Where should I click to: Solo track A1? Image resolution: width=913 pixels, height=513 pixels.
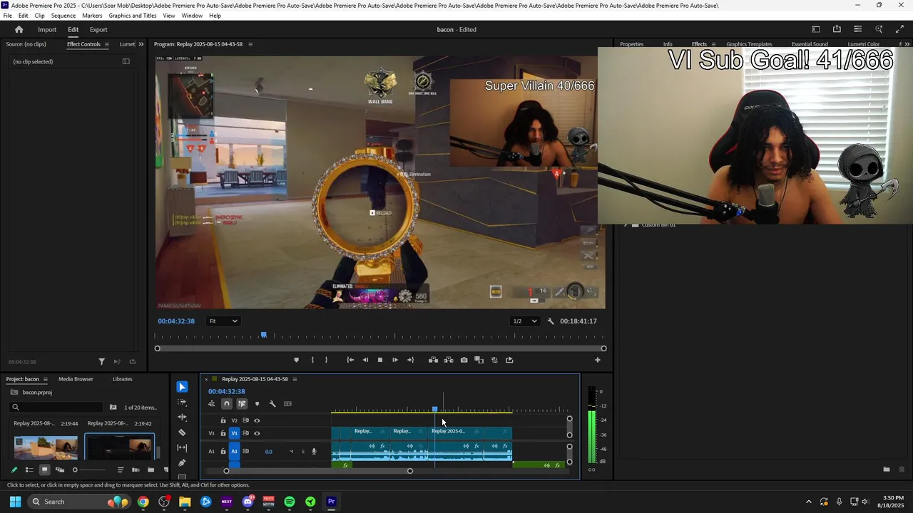(302, 451)
